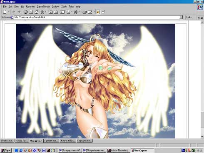This screenshot has width=204, height=153.
Task: Toggle the highlighted popup blocker toolbar button
Action: pos(98,12)
